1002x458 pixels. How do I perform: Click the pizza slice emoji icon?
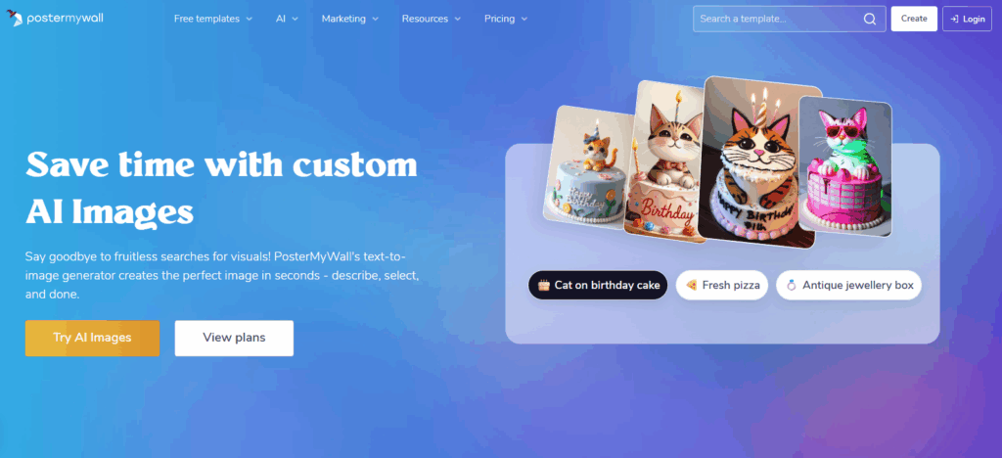[691, 286]
